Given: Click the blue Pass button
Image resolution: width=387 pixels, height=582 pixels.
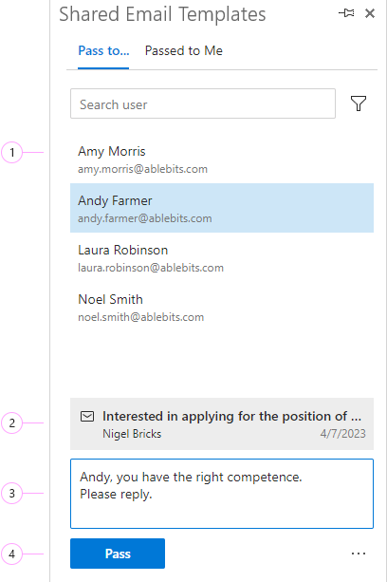Looking at the screenshot, I should [118, 554].
